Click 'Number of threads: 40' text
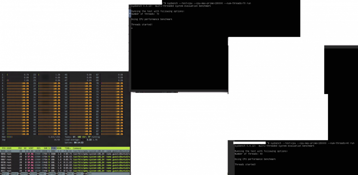Image resolution: width=358 pixels, height=175 pixels. tap(249, 154)
